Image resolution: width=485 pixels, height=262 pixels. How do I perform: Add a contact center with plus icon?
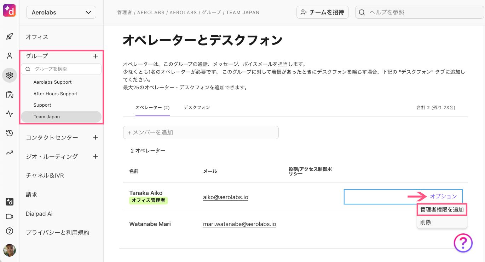tap(95, 137)
